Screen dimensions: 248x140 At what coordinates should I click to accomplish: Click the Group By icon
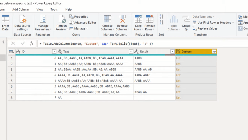[x=186, y=19]
